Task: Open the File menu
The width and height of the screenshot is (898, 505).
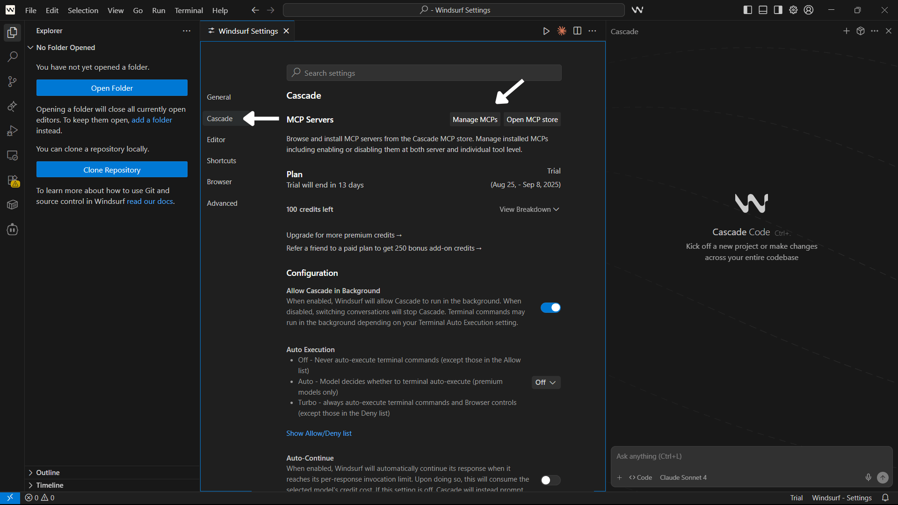Action: tap(31, 10)
